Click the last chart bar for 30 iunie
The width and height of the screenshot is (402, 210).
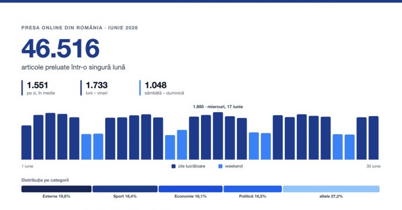pos(374,138)
